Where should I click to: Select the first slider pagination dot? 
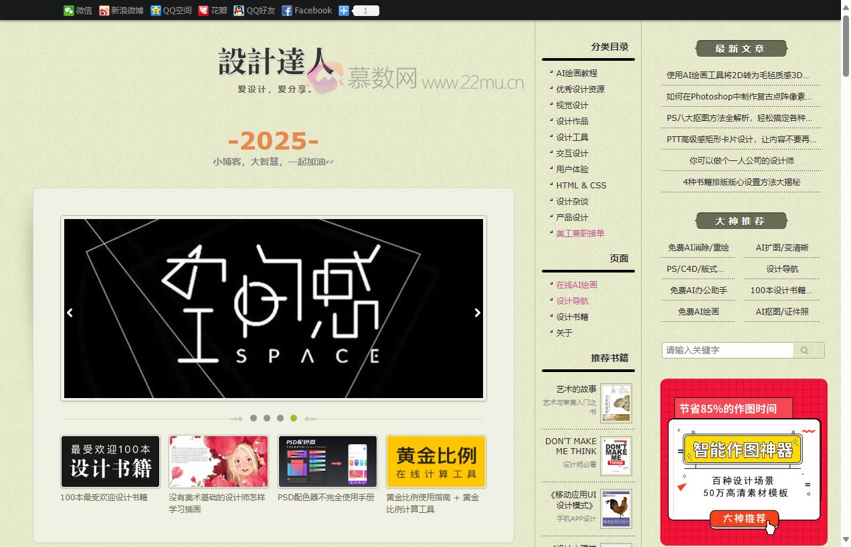254,419
